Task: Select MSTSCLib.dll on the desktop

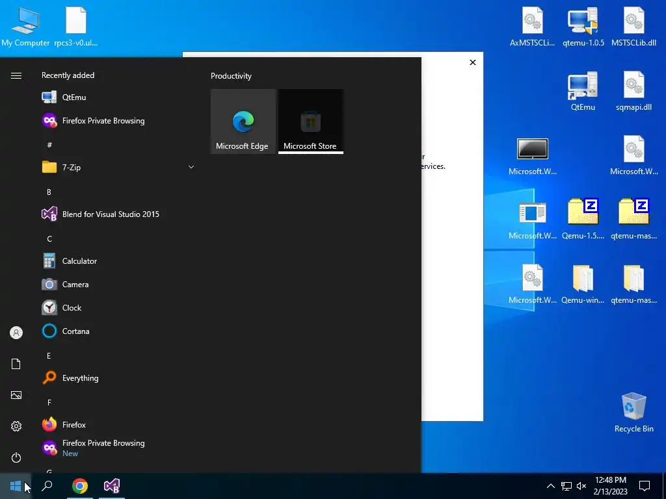Action: pos(633,26)
